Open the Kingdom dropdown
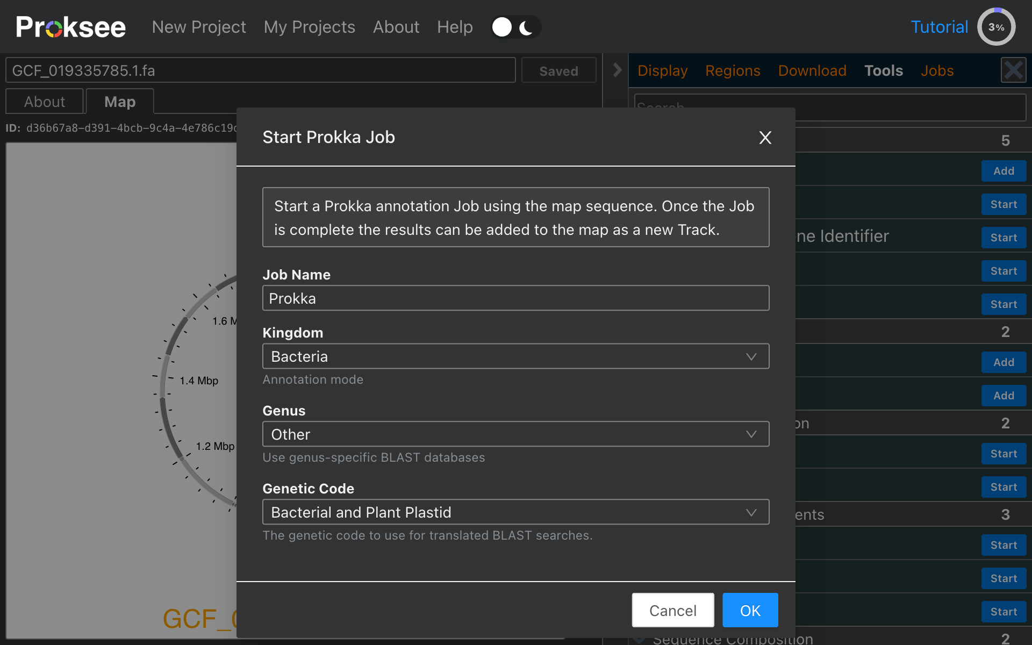 [x=515, y=356]
